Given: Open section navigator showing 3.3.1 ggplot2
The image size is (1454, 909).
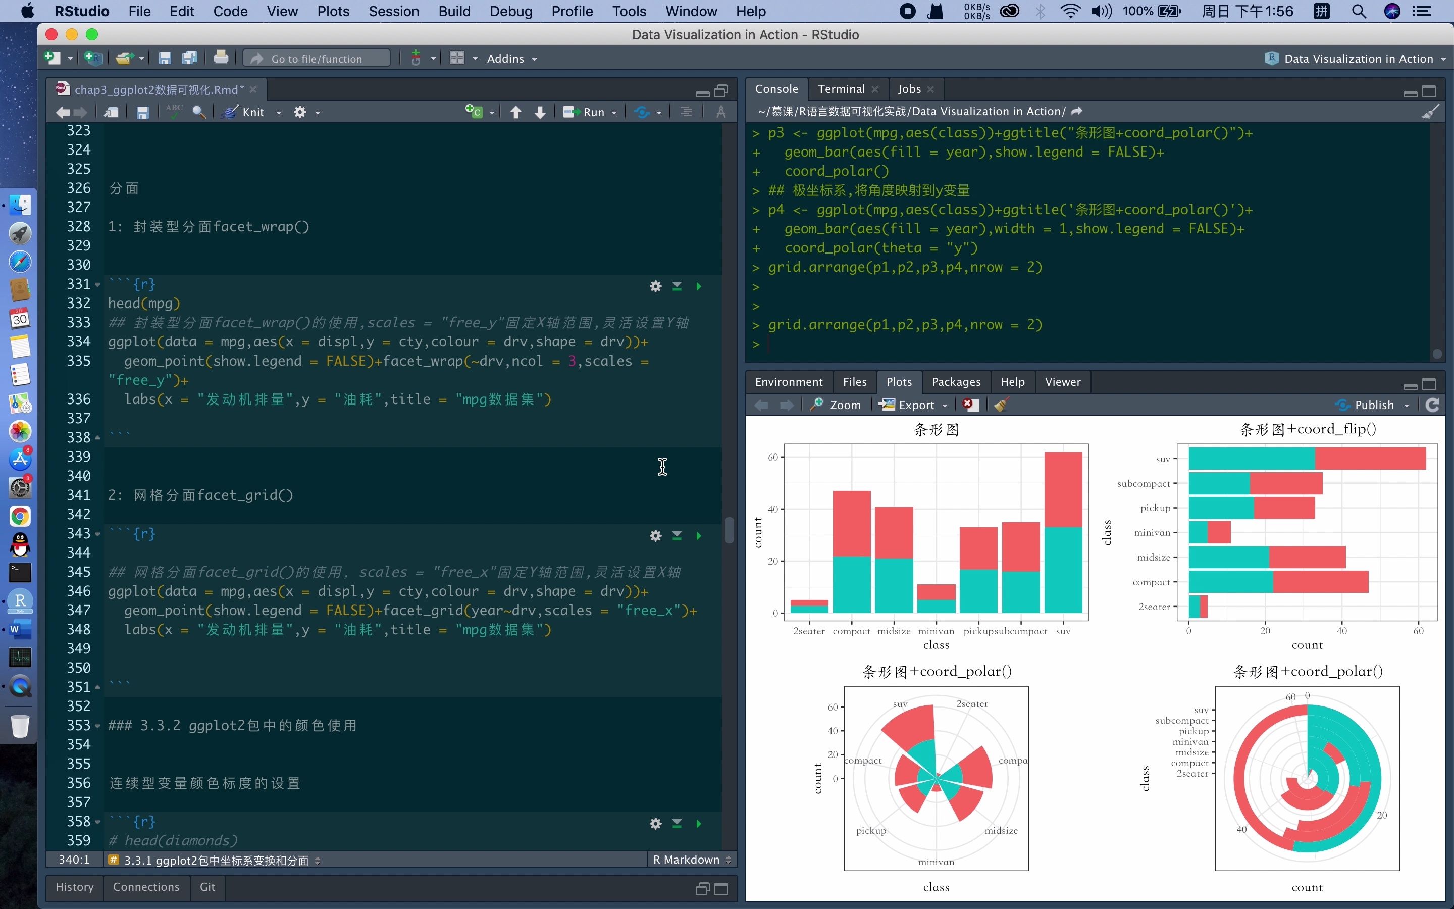Looking at the screenshot, I should tap(215, 861).
